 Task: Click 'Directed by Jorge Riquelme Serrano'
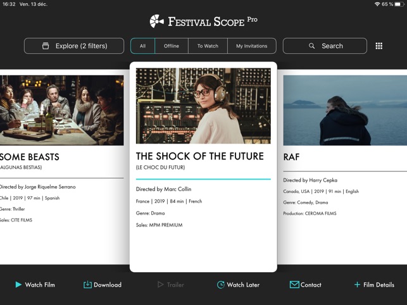(x=37, y=187)
